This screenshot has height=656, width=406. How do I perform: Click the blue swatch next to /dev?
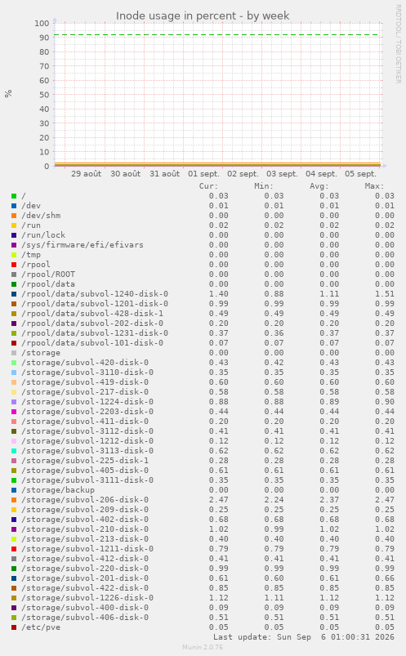pyautogui.click(x=14, y=205)
